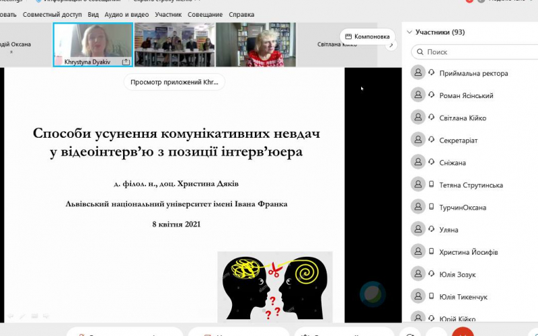The width and height of the screenshot is (538, 336).
Task: Click device icon next to Тетяна Струтинська
Action: coord(432,184)
